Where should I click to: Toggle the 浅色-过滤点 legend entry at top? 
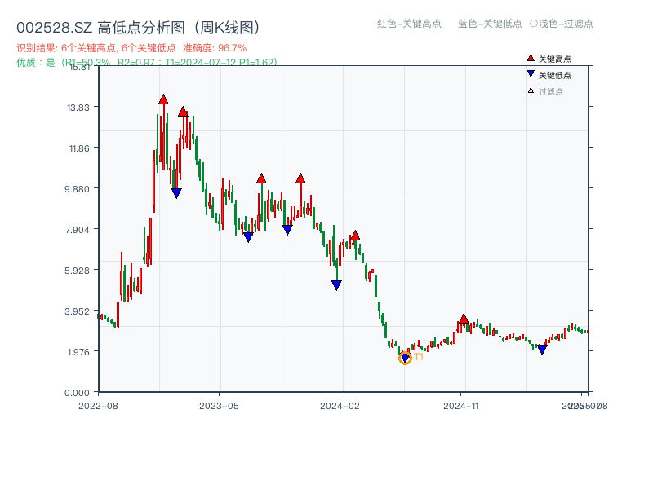coord(563,24)
